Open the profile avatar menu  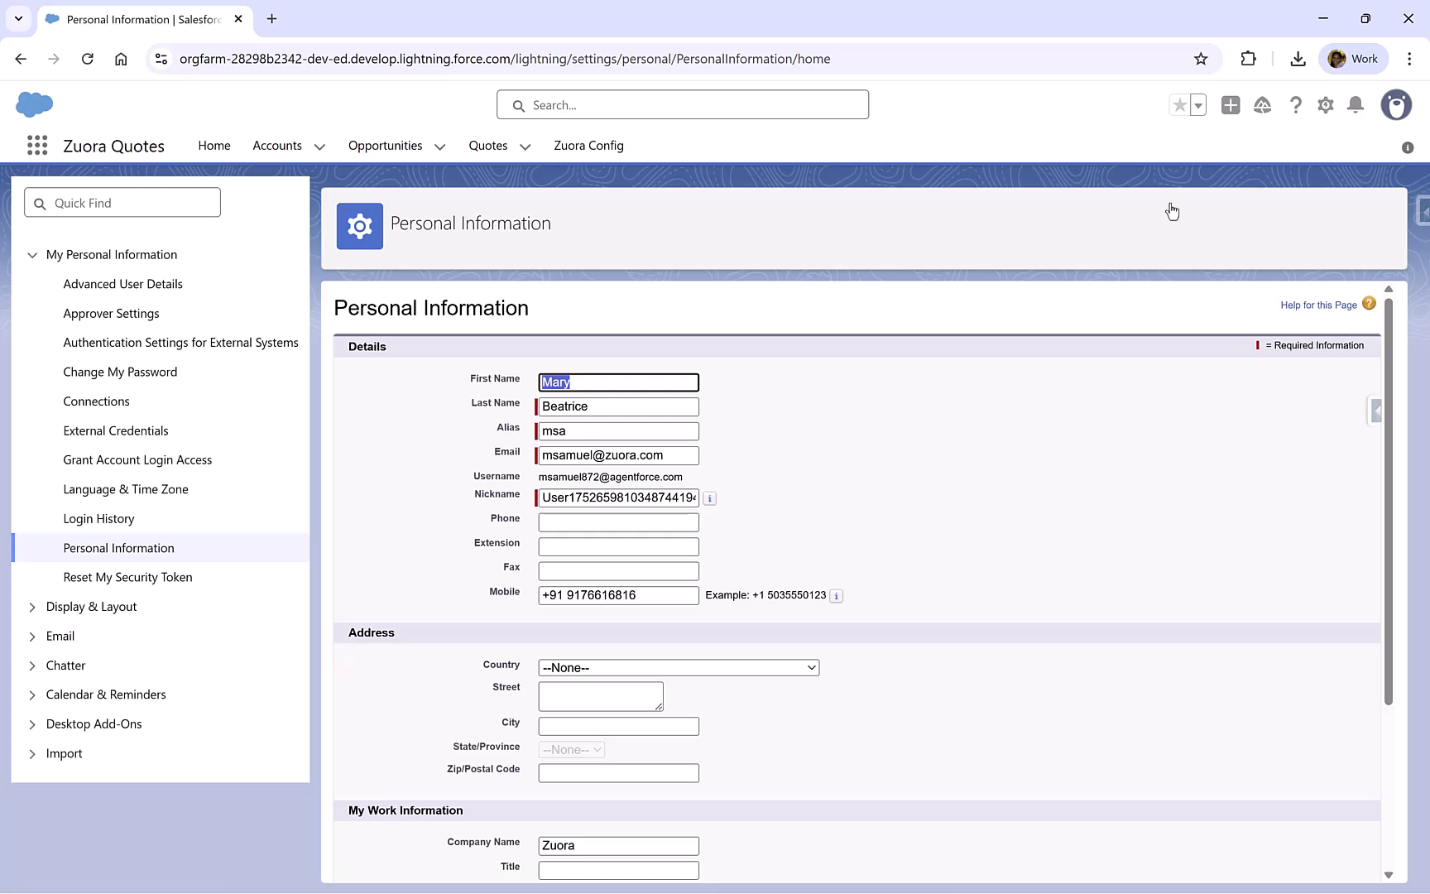pyautogui.click(x=1396, y=105)
